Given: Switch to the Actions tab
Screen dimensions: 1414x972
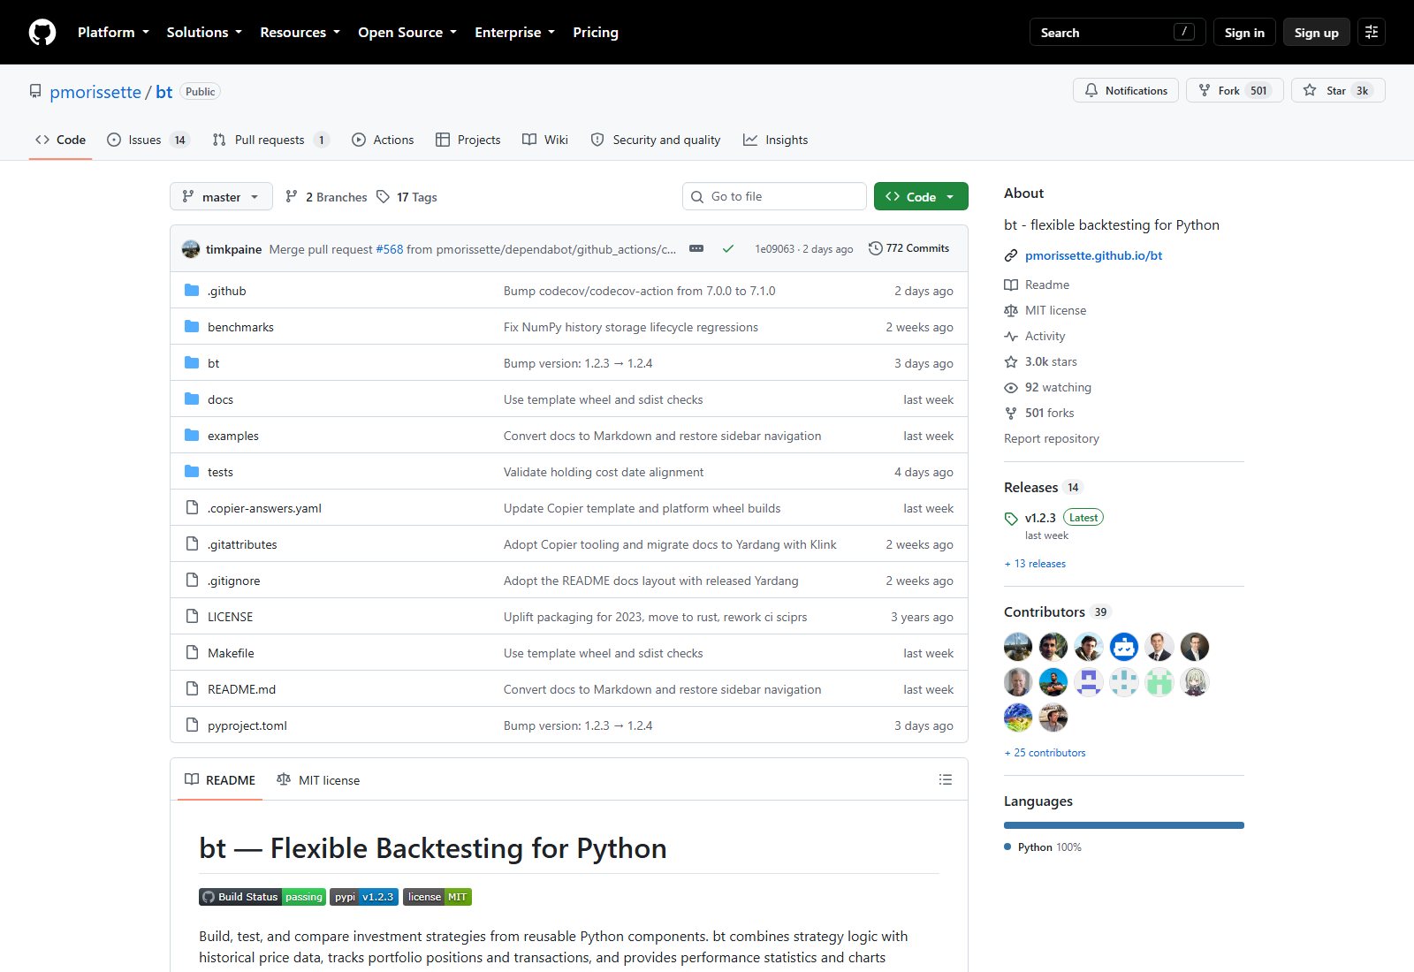Looking at the screenshot, I should tap(383, 140).
